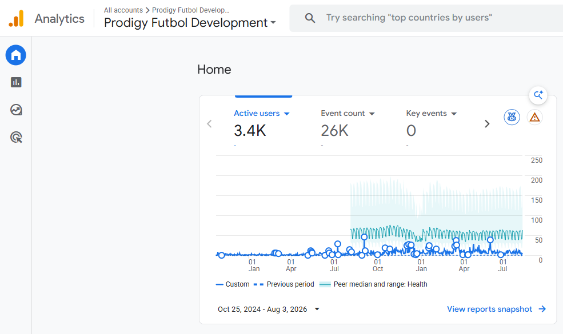Image resolution: width=563 pixels, height=334 pixels.
Task: Select the 3.4K active users value
Action: click(250, 131)
